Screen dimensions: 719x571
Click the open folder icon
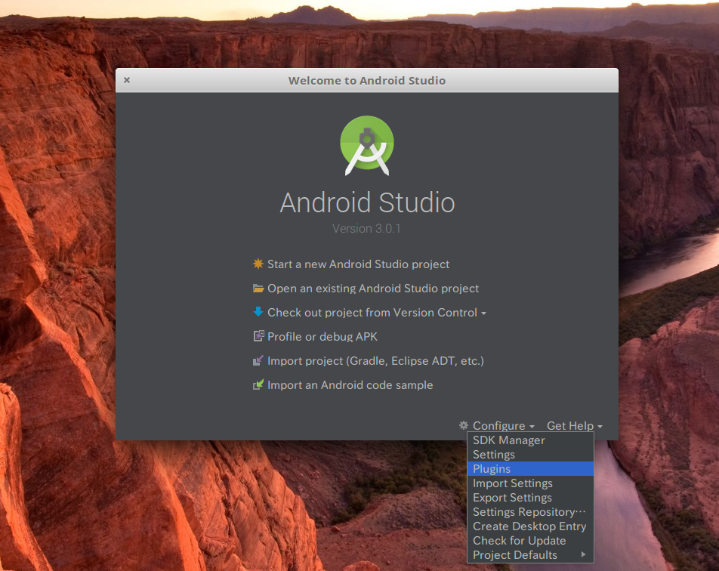pyautogui.click(x=258, y=288)
